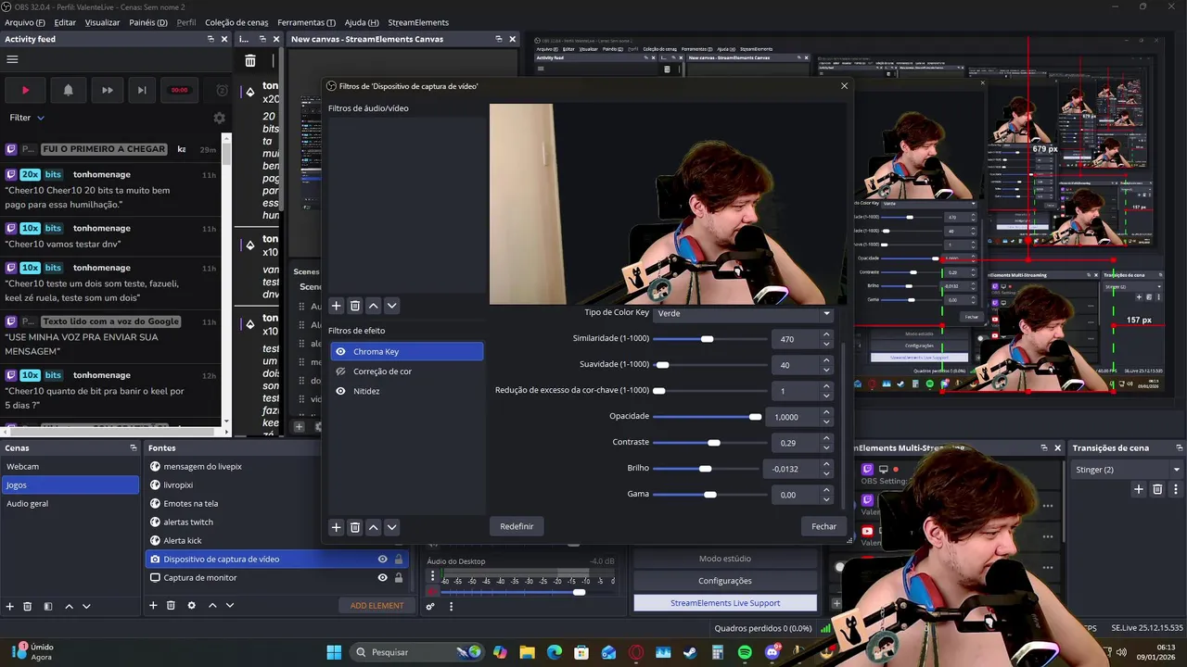Viewport: 1187px width, 667px height.
Task: Open the Arquivo menu
Action: click(25, 22)
